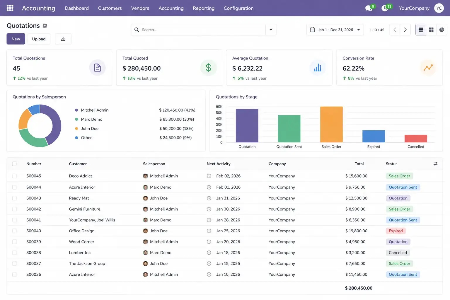This screenshot has width=450, height=300.
Task: Click the orange Sales Order bar
Action: [x=331, y=125]
